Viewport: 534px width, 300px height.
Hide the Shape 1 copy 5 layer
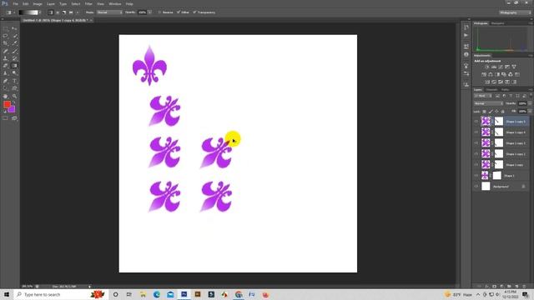[x=476, y=122]
